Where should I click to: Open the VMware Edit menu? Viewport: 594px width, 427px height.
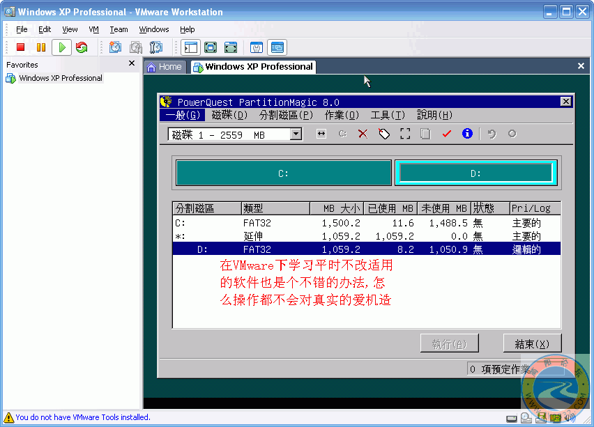pyautogui.click(x=45, y=29)
